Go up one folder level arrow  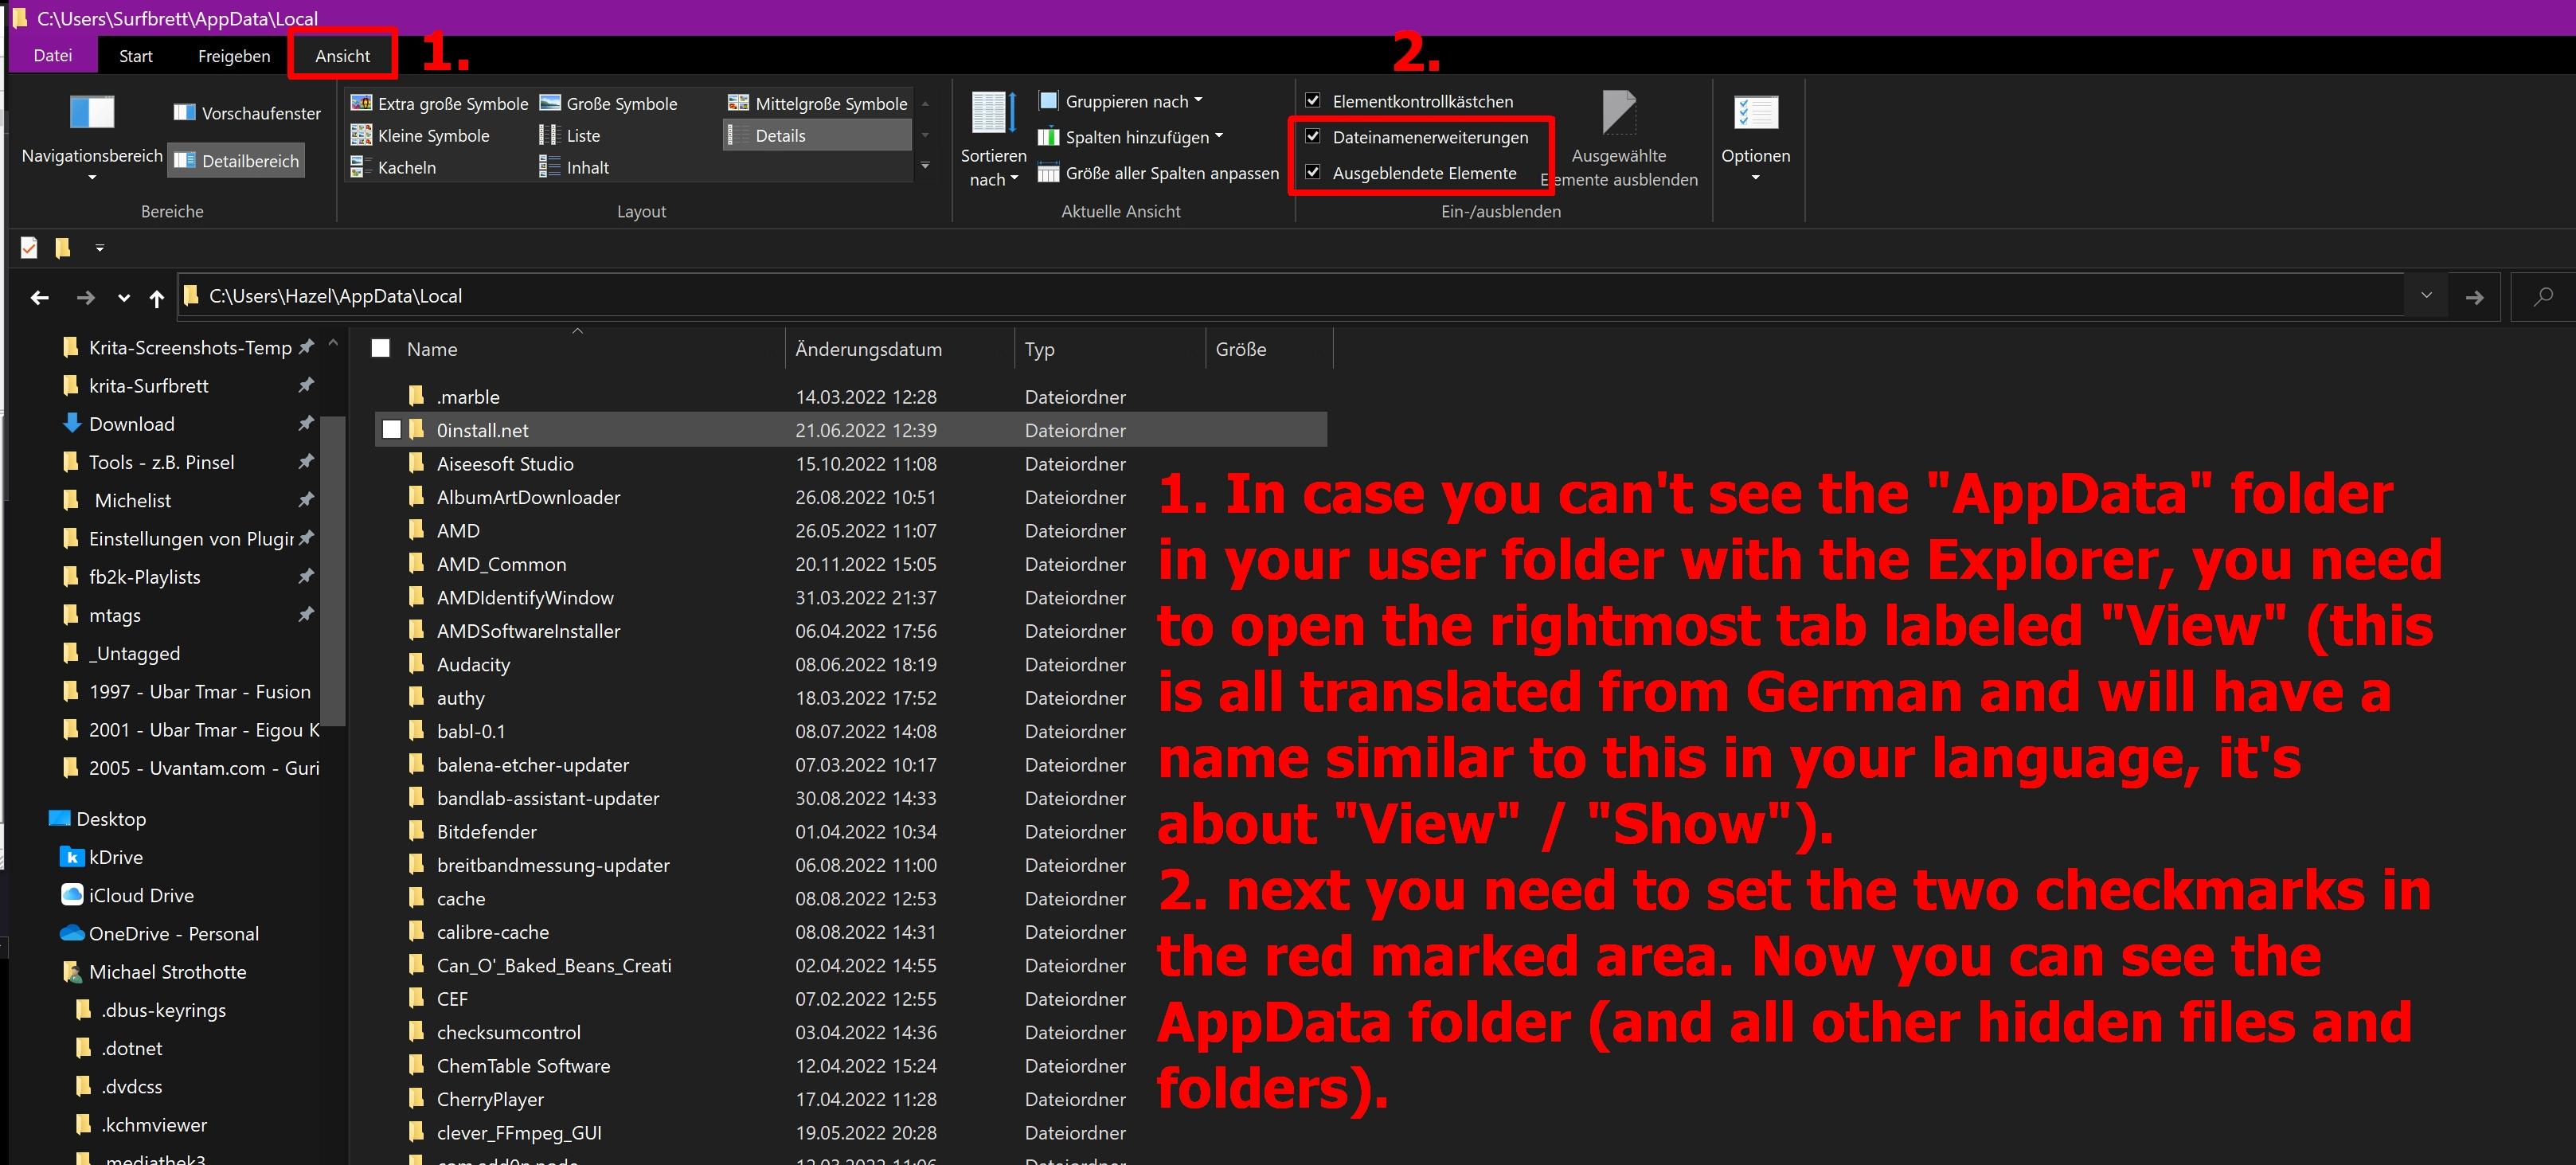pyautogui.click(x=156, y=297)
